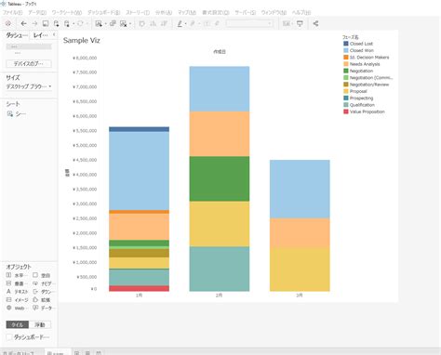Screen dimensions: 441x355
Task: Switch to the レイアウト pane tab
Action: [x=41, y=35]
